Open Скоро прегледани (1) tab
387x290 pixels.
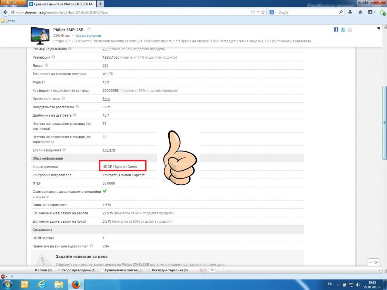tap(76, 270)
